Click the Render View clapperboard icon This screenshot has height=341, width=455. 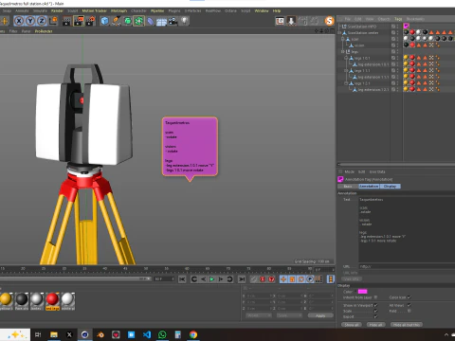coord(66,21)
